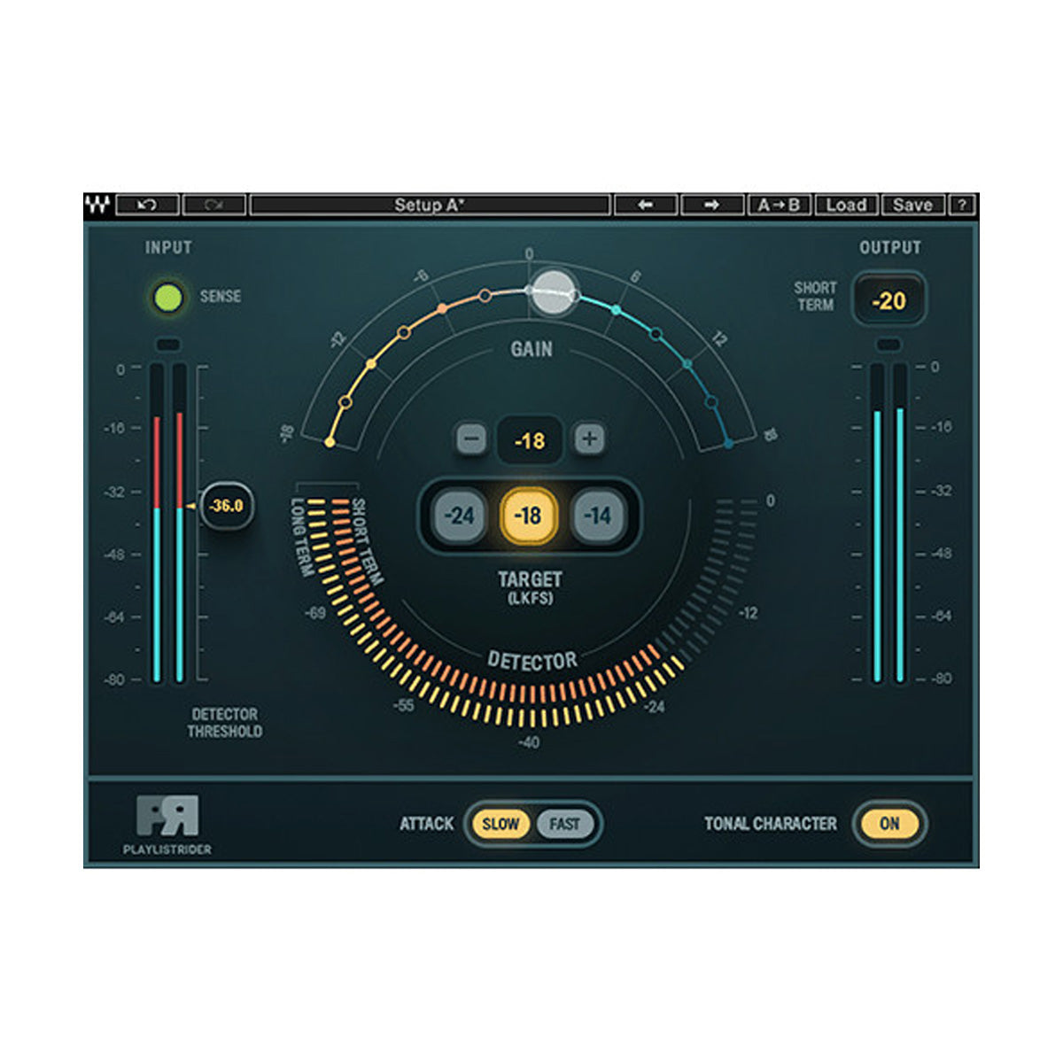Open the help question mark icon
Image resolution: width=1063 pixels, height=1063 pixels.
[964, 205]
